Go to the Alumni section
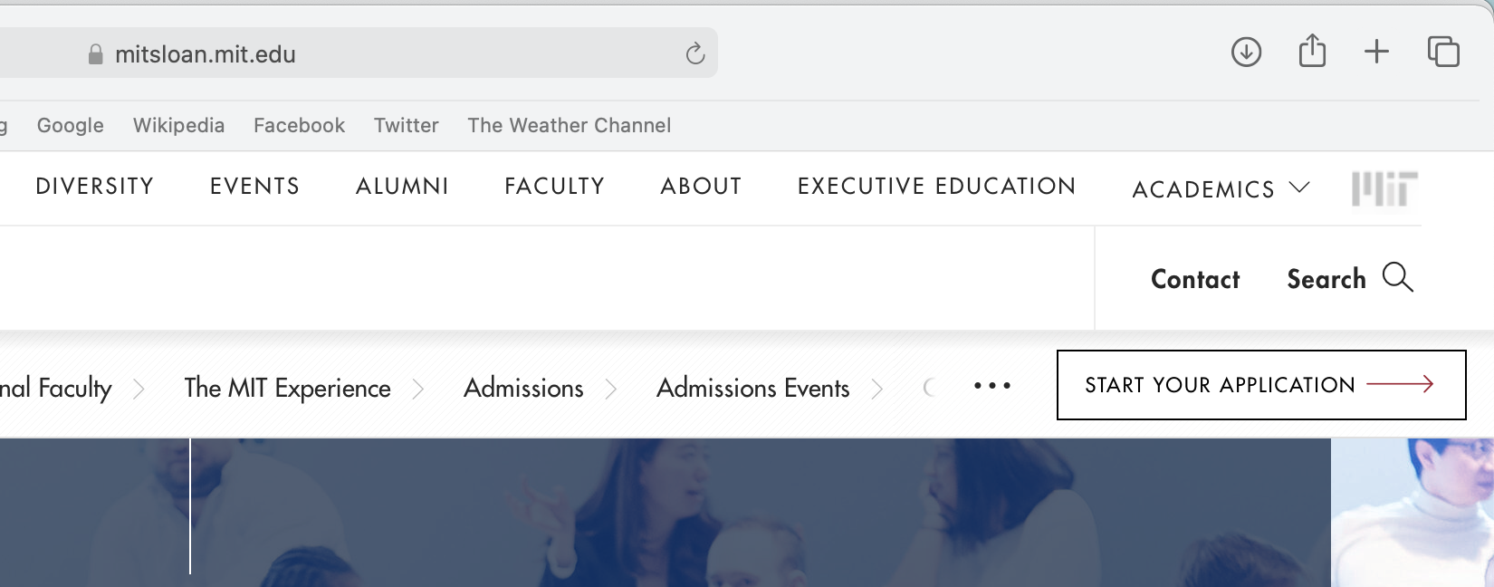Image resolution: width=1494 pixels, height=587 pixels. (x=402, y=187)
